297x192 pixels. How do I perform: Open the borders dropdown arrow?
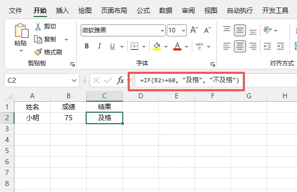144,46
